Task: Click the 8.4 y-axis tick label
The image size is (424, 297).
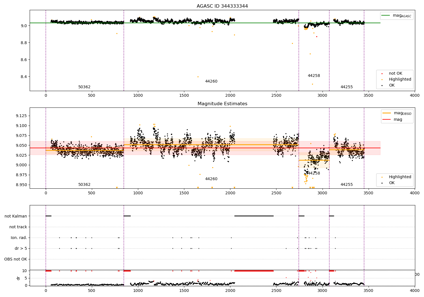Action: 24,77
